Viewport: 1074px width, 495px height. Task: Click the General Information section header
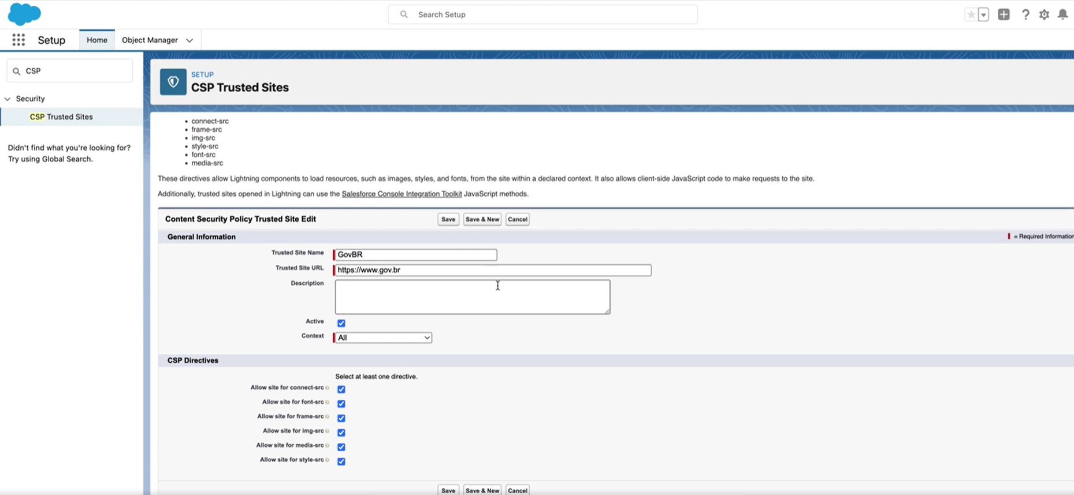pyautogui.click(x=202, y=237)
